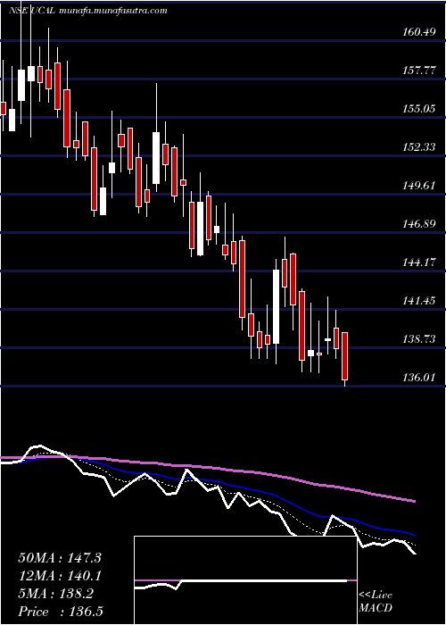Click the <<Live MACD label
Viewport: 446px width, 625px height.
click(x=376, y=602)
